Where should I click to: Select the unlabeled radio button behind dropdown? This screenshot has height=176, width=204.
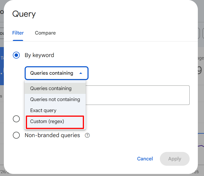[x=16, y=119]
